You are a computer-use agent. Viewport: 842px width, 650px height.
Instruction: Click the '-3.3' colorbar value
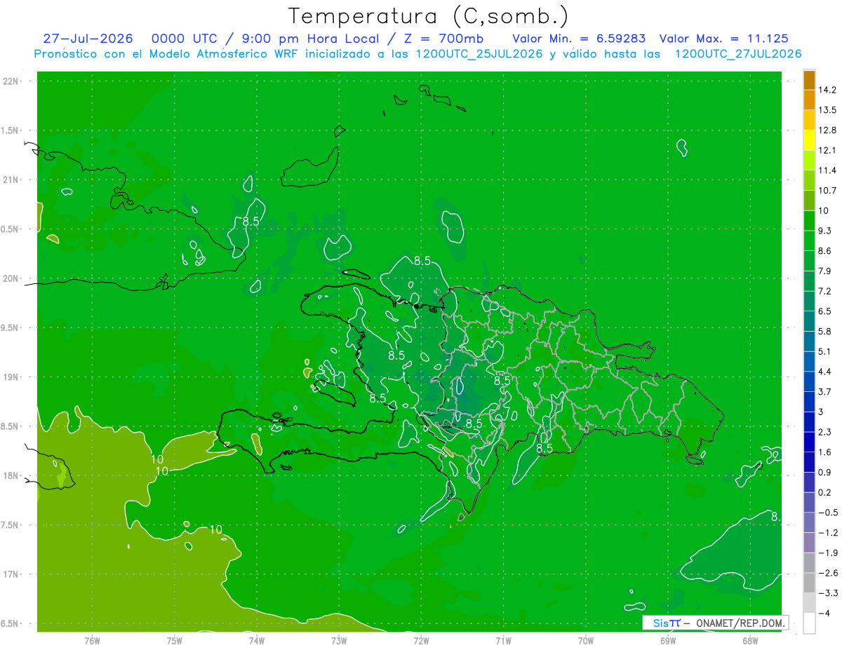pos(828,593)
